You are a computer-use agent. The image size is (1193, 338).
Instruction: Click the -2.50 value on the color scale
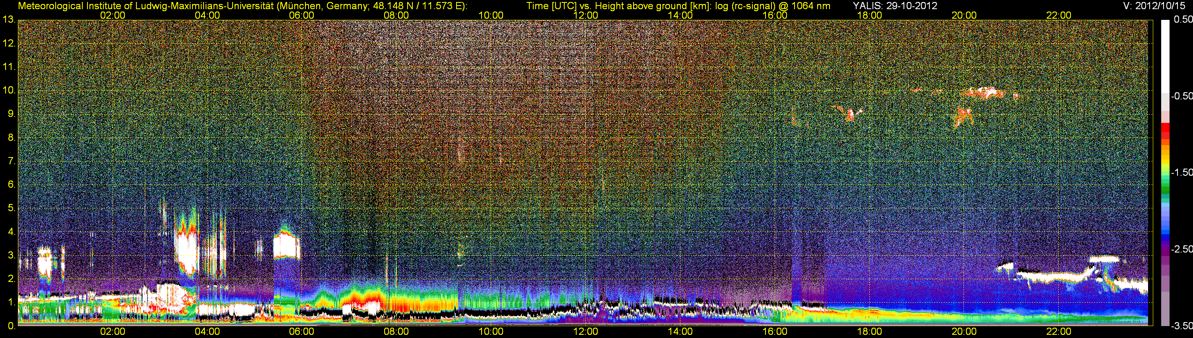click(x=1181, y=249)
